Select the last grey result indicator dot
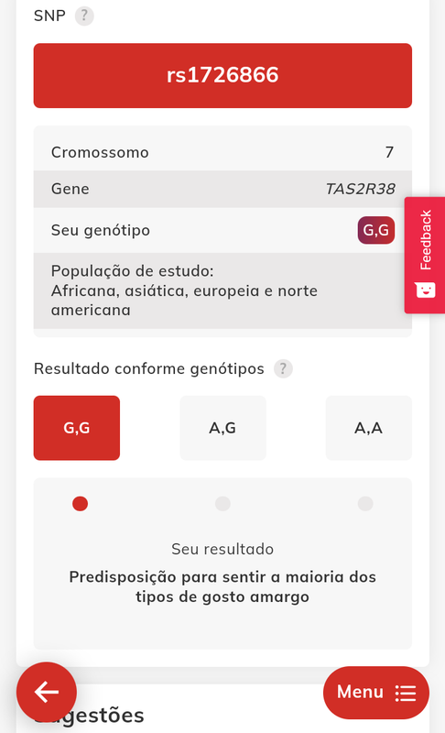The image size is (445, 733). pos(365,503)
